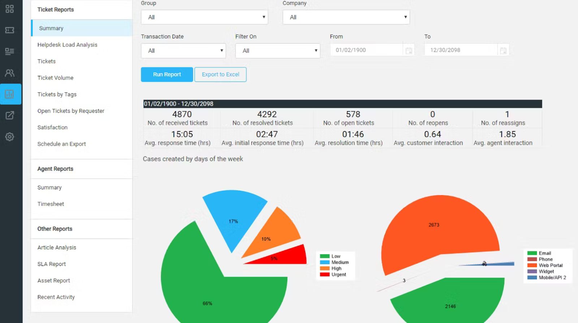578x323 pixels.
Task: Open the dashboard grid icon
Action: (x=10, y=9)
